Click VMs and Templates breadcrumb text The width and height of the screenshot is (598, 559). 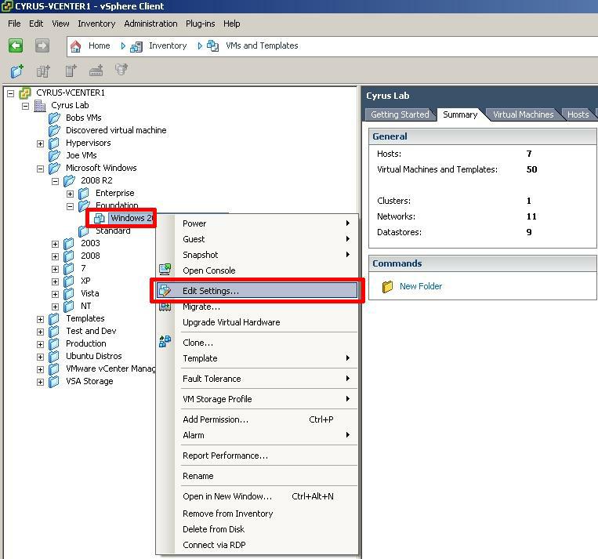[x=262, y=45]
